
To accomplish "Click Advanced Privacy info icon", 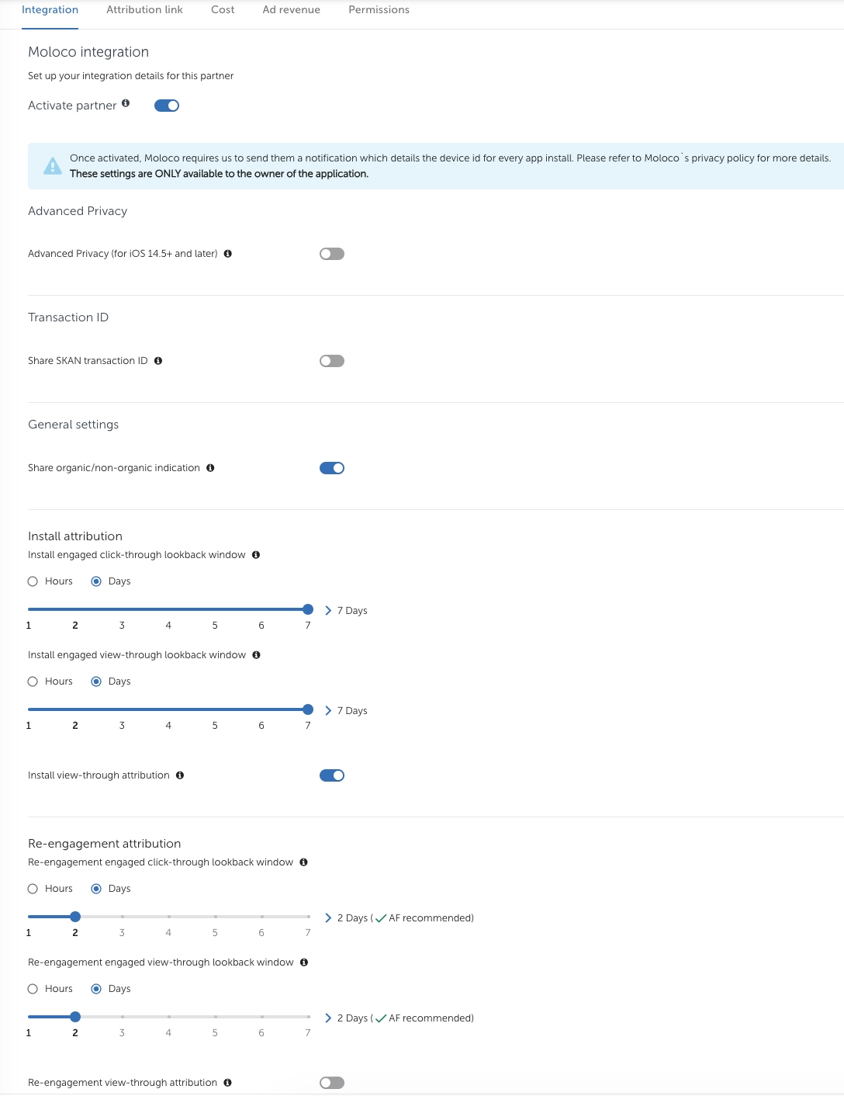I will [x=228, y=254].
